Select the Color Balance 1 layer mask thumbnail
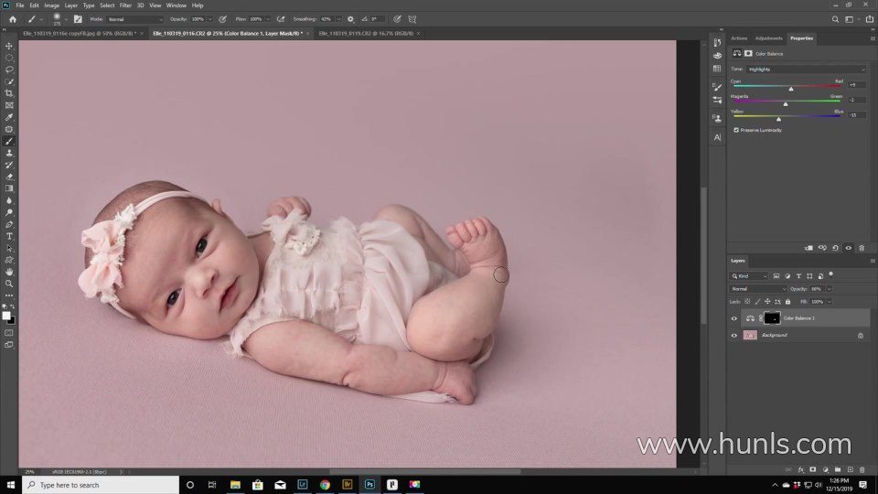This screenshot has width=878, height=494. click(772, 318)
